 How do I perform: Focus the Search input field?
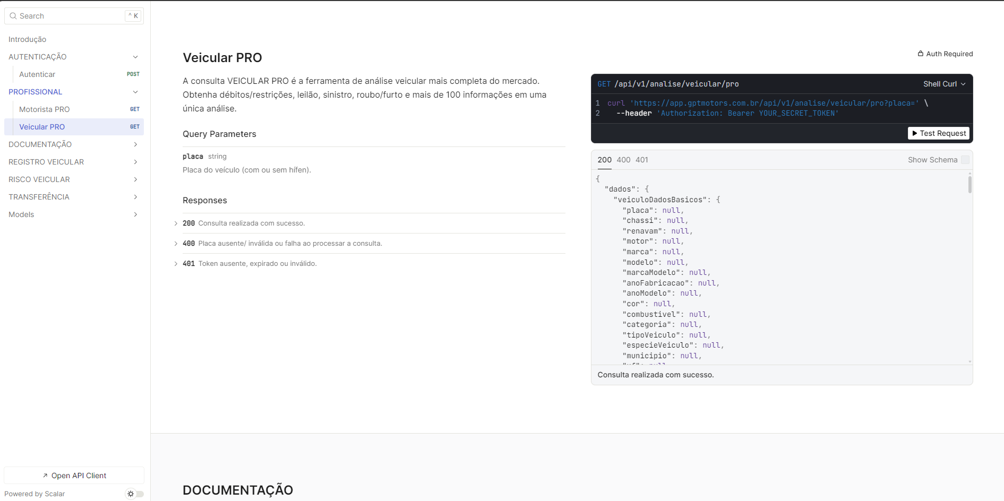pos(74,16)
